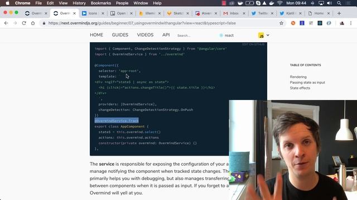The image size is (357, 200).
Task: Click the Skype menu bar icon
Action: (x=258, y=3)
